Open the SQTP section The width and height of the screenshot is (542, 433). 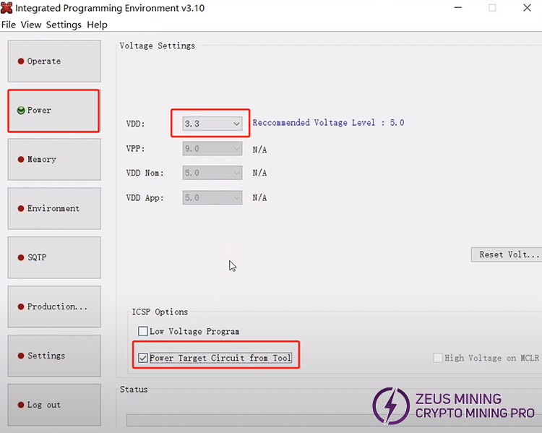click(54, 257)
